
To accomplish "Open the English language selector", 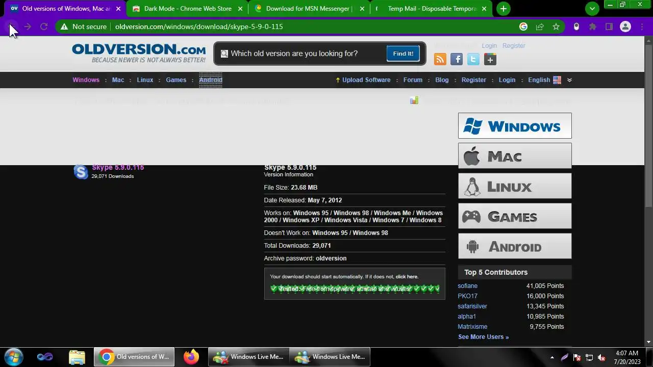I will click(x=544, y=80).
